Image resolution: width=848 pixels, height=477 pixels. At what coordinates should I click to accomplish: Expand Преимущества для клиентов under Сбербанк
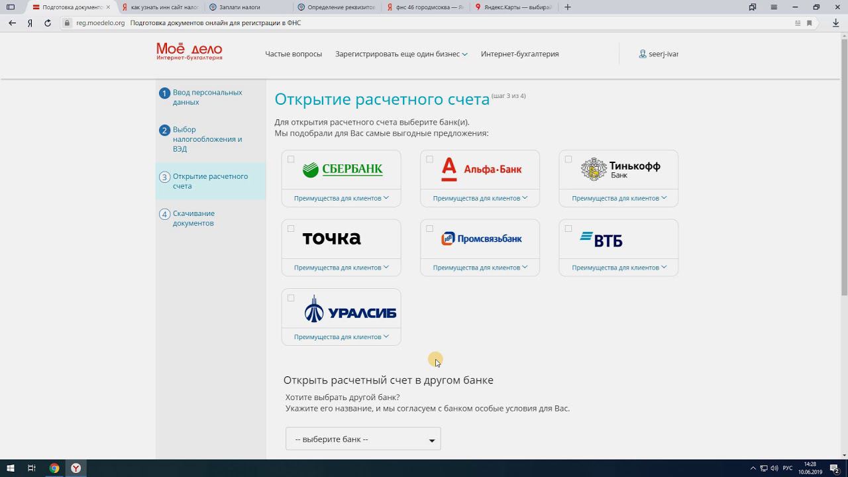[341, 198]
